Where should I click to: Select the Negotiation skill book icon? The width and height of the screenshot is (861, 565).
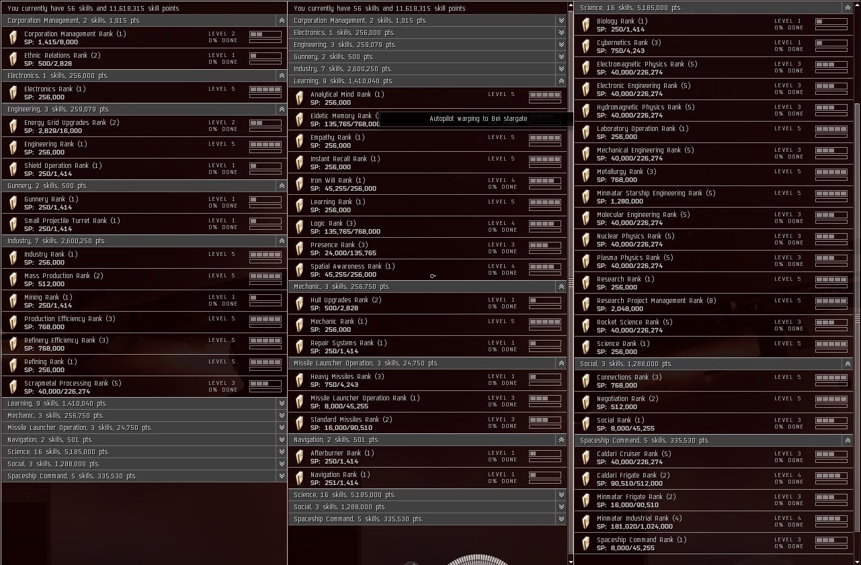(x=585, y=402)
